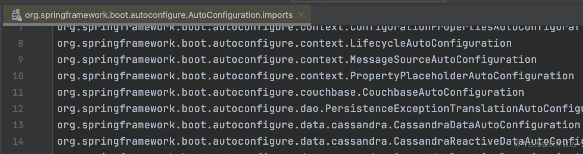This screenshot has height=154, width=583.
Task: Place cursor on CassandraDataAutoConfiguration text
Action: tap(487, 125)
